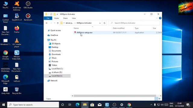Click driver p... in the address path
The height and width of the screenshot is (108, 193).
coord(69,23)
